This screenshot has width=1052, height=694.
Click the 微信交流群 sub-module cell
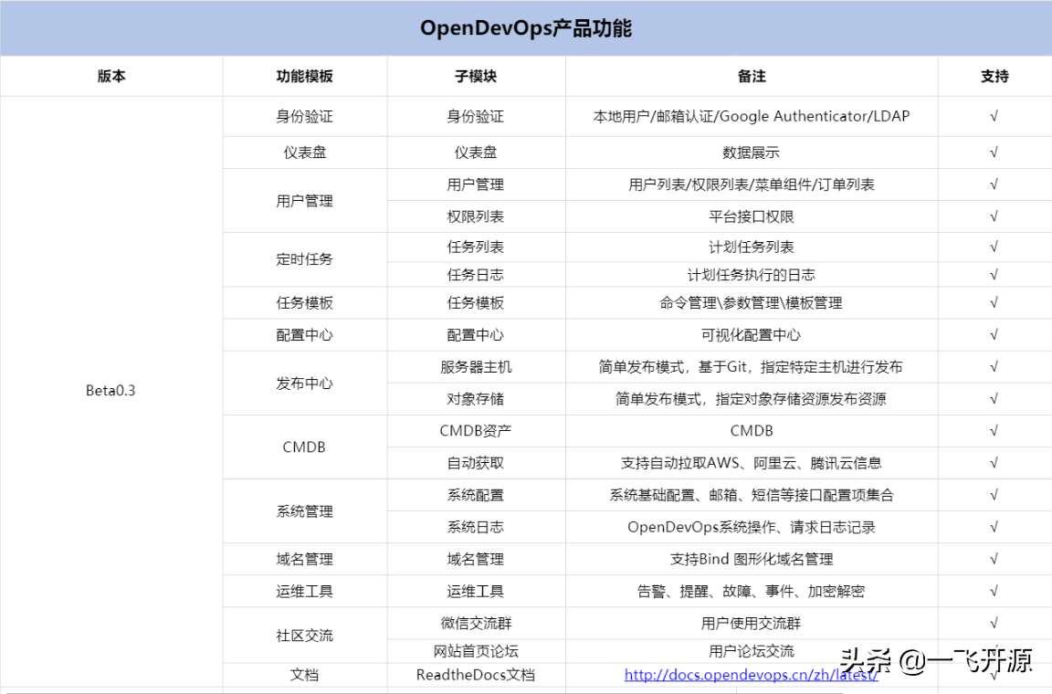(476, 624)
